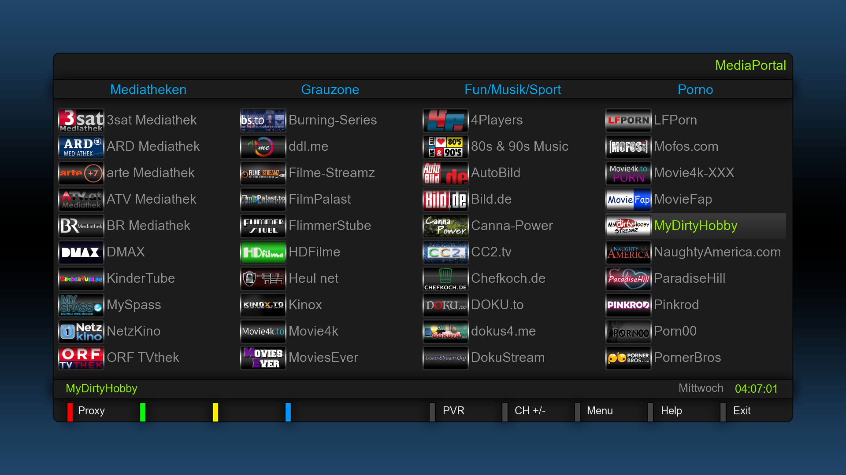Select the Fun/Musik/Sport category header
The height and width of the screenshot is (475, 846).
[512, 90]
